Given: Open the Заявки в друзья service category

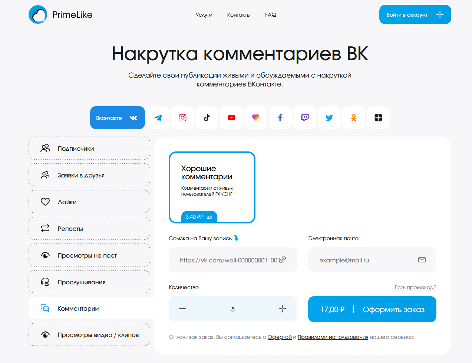Looking at the screenshot, I should (89, 175).
